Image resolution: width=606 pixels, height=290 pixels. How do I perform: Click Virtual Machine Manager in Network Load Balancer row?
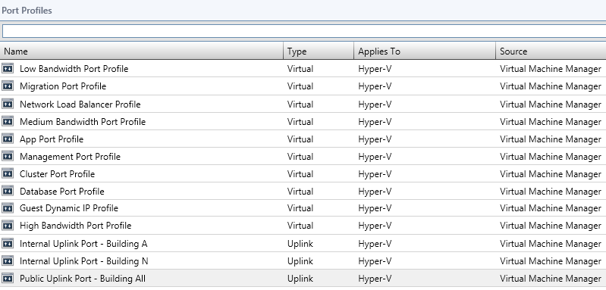tap(551, 104)
